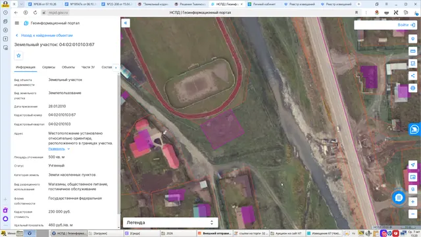
Task: Click the 500 кв. м area value
Action: (57, 157)
